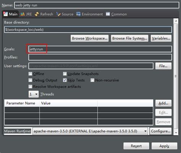Click the JRE tab library icon
This screenshot has width=181, height=153.
[23, 14]
